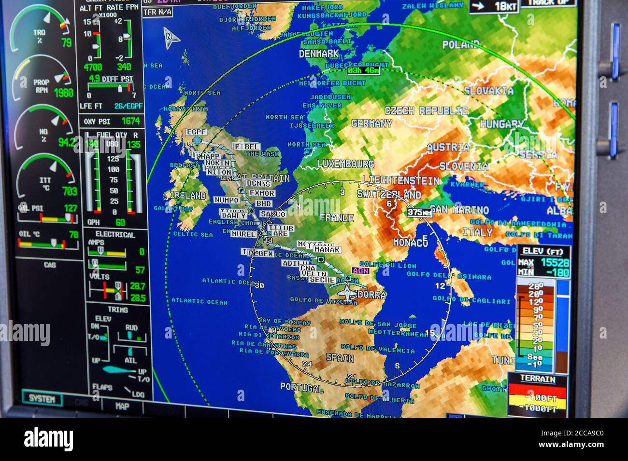Select the yellow -1000FT terrain swatch
This screenshot has height=461, width=628.
coord(536,403)
